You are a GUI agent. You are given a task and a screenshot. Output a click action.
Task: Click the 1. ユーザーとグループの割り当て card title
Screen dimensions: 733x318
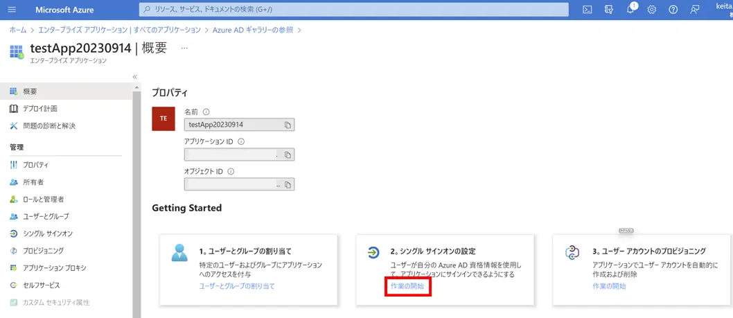click(246, 251)
